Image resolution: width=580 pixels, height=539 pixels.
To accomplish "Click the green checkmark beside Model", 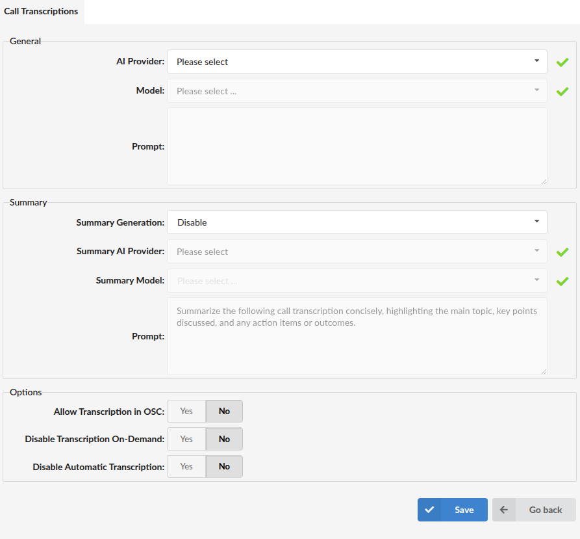I will point(562,92).
